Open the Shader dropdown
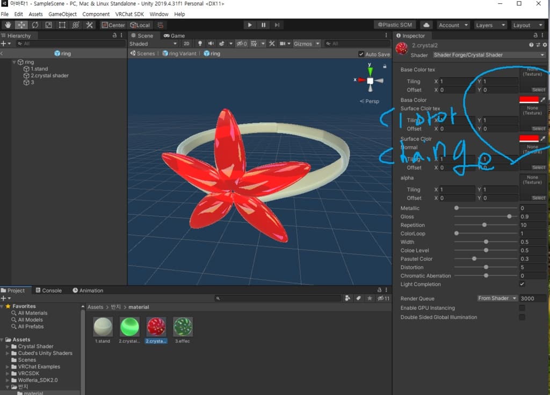Viewport: 550px width, 395px height. click(489, 55)
